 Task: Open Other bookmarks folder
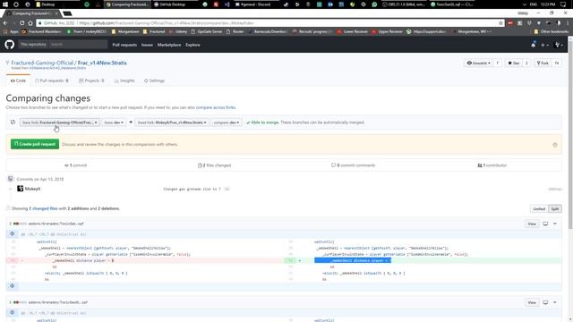pyautogui.click(x=552, y=32)
